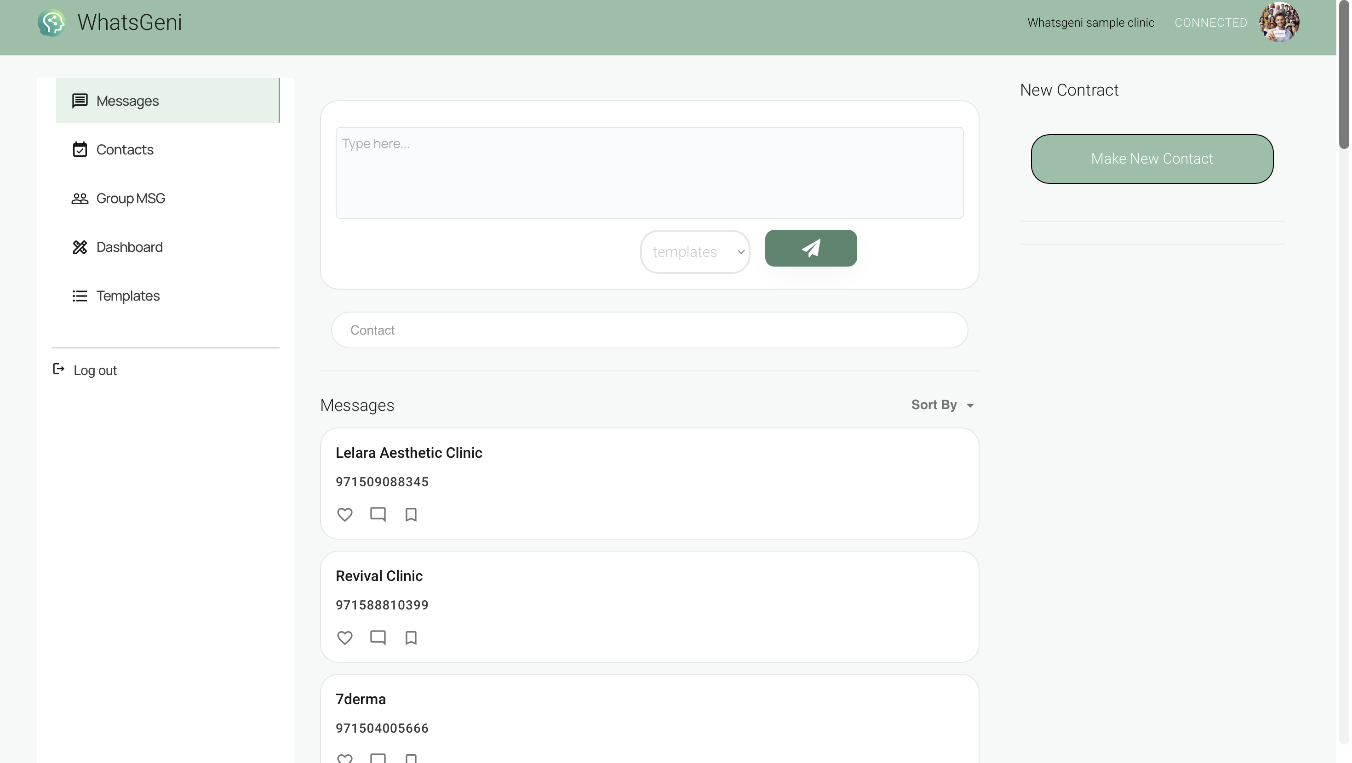The width and height of the screenshot is (1352, 763).
Task: Focus the 'Type here...' message box
Action: (x=649, y=173)
